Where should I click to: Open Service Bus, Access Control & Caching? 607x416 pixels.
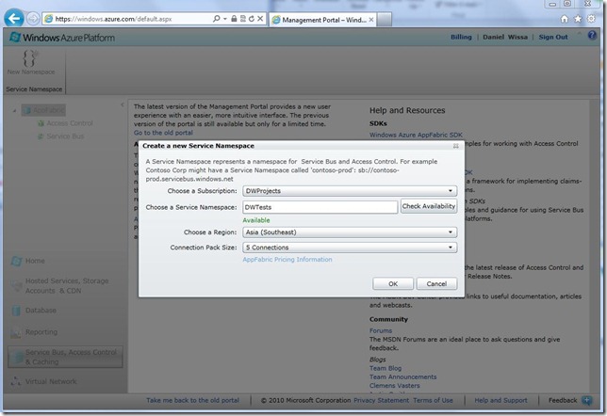click(65, 357)
